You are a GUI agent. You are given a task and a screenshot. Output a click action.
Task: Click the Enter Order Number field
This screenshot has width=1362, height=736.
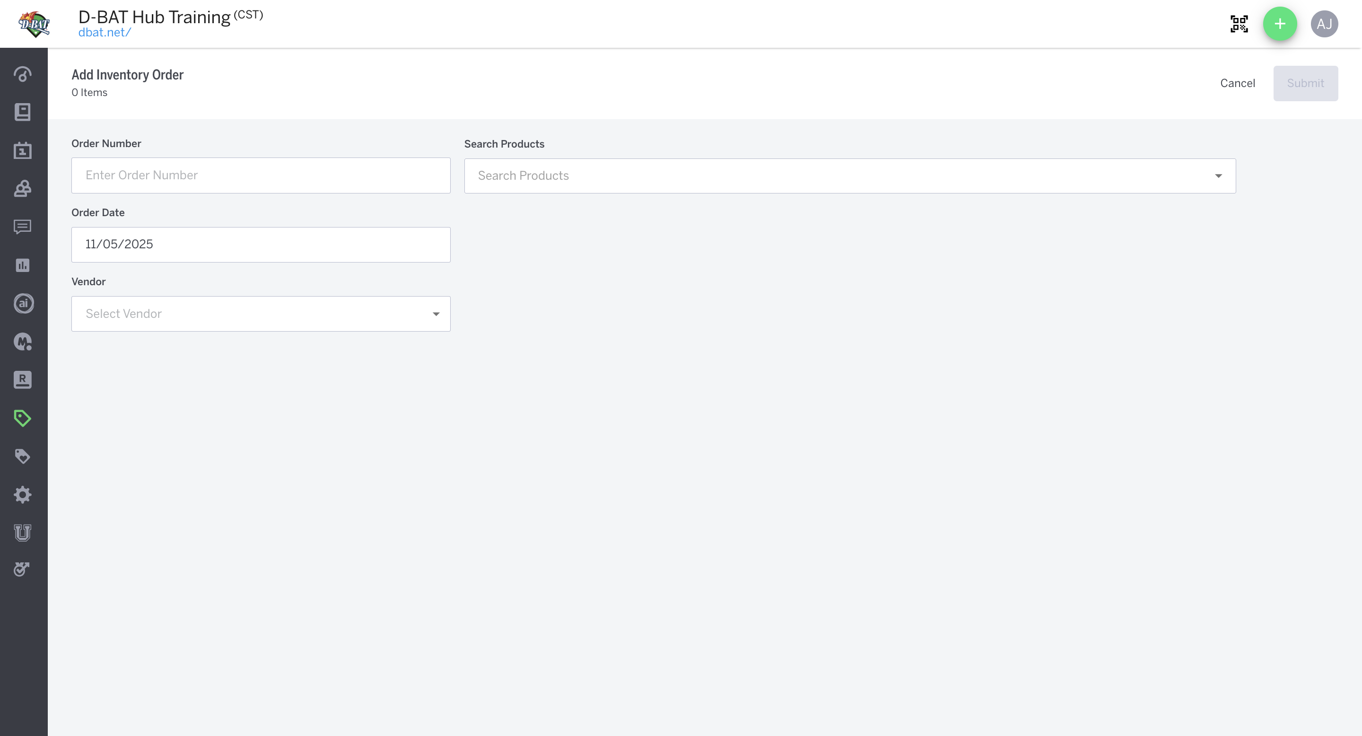click(261, 175)
